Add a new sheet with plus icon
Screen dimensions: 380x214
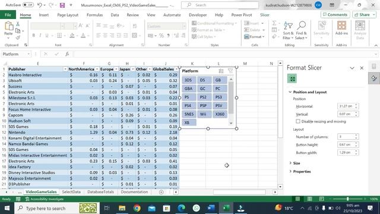161,192
